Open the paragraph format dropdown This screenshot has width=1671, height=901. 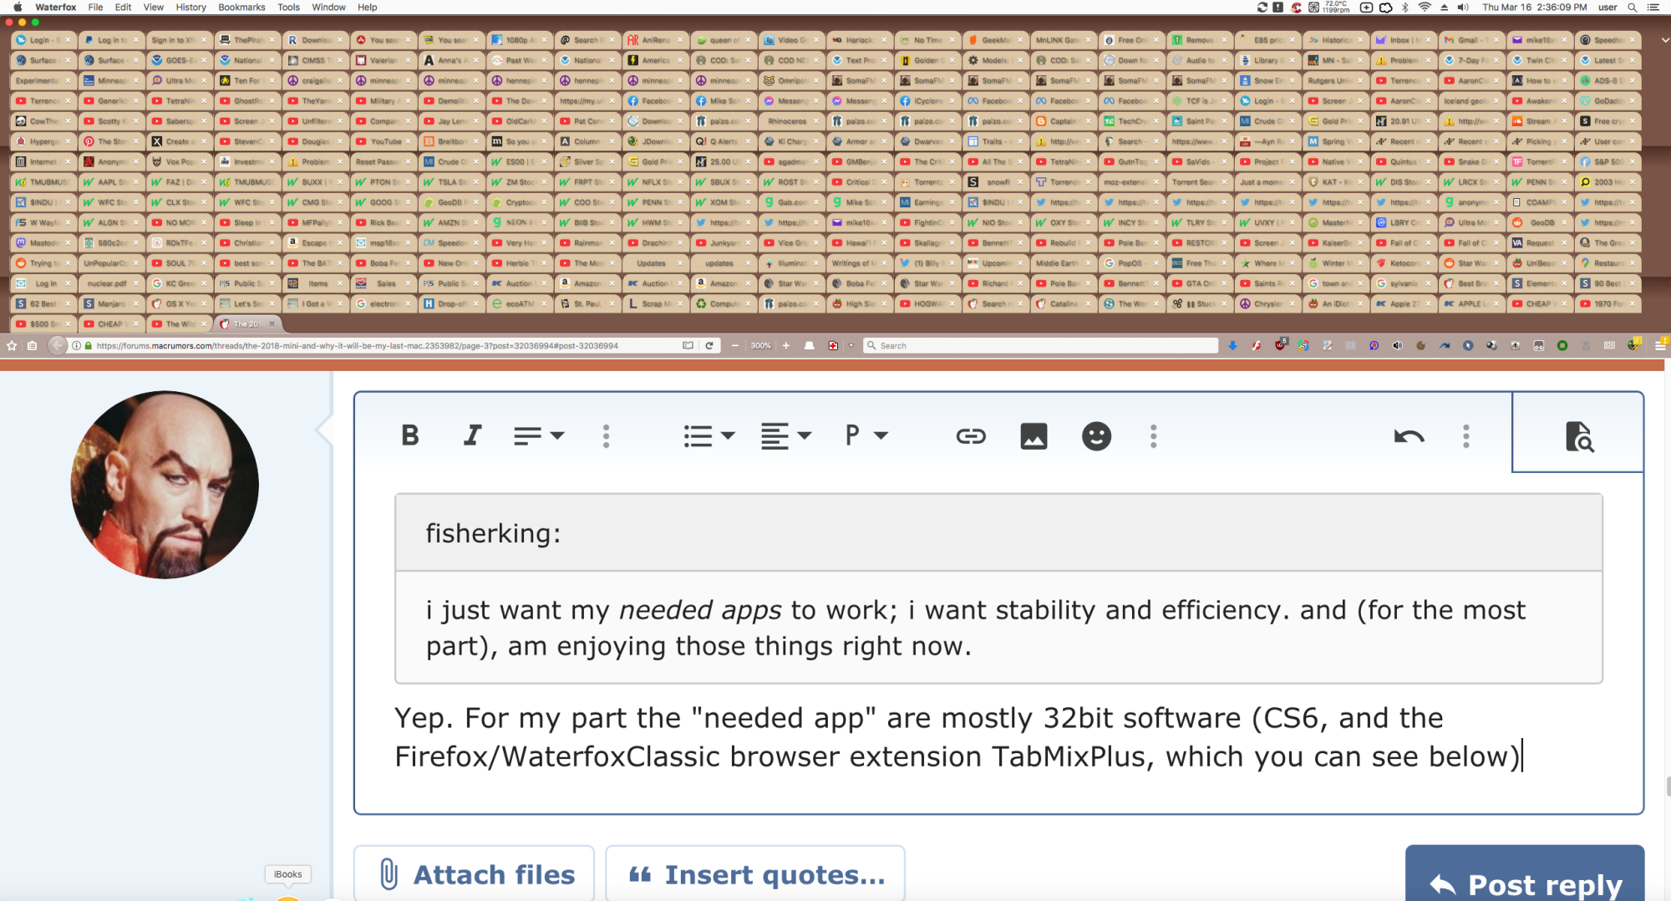(866, 435)
